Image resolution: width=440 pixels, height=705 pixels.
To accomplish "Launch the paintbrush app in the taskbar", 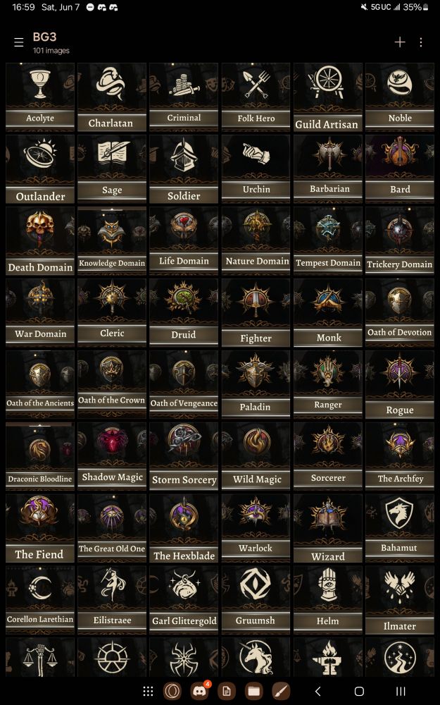I will coord(281,691).
